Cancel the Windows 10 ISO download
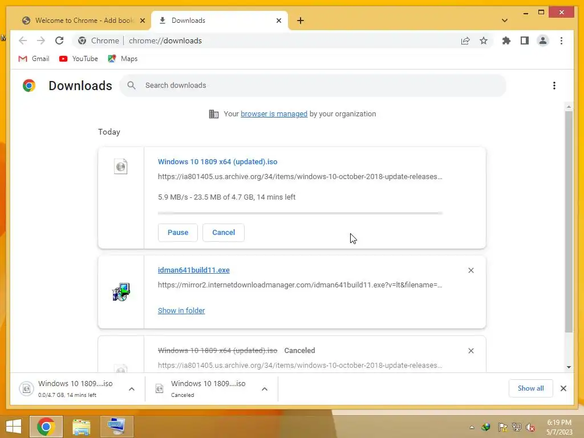The image size is (584, 438). tap(224, 233)
